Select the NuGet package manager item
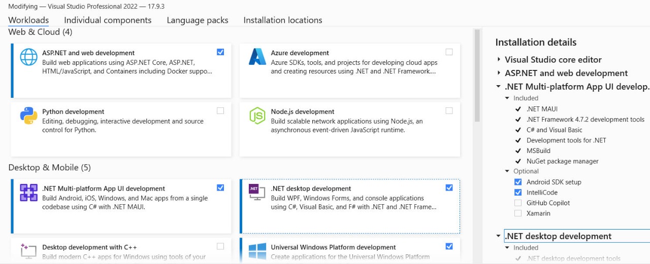This screenshot has height=264, width=650. point(563,161)
